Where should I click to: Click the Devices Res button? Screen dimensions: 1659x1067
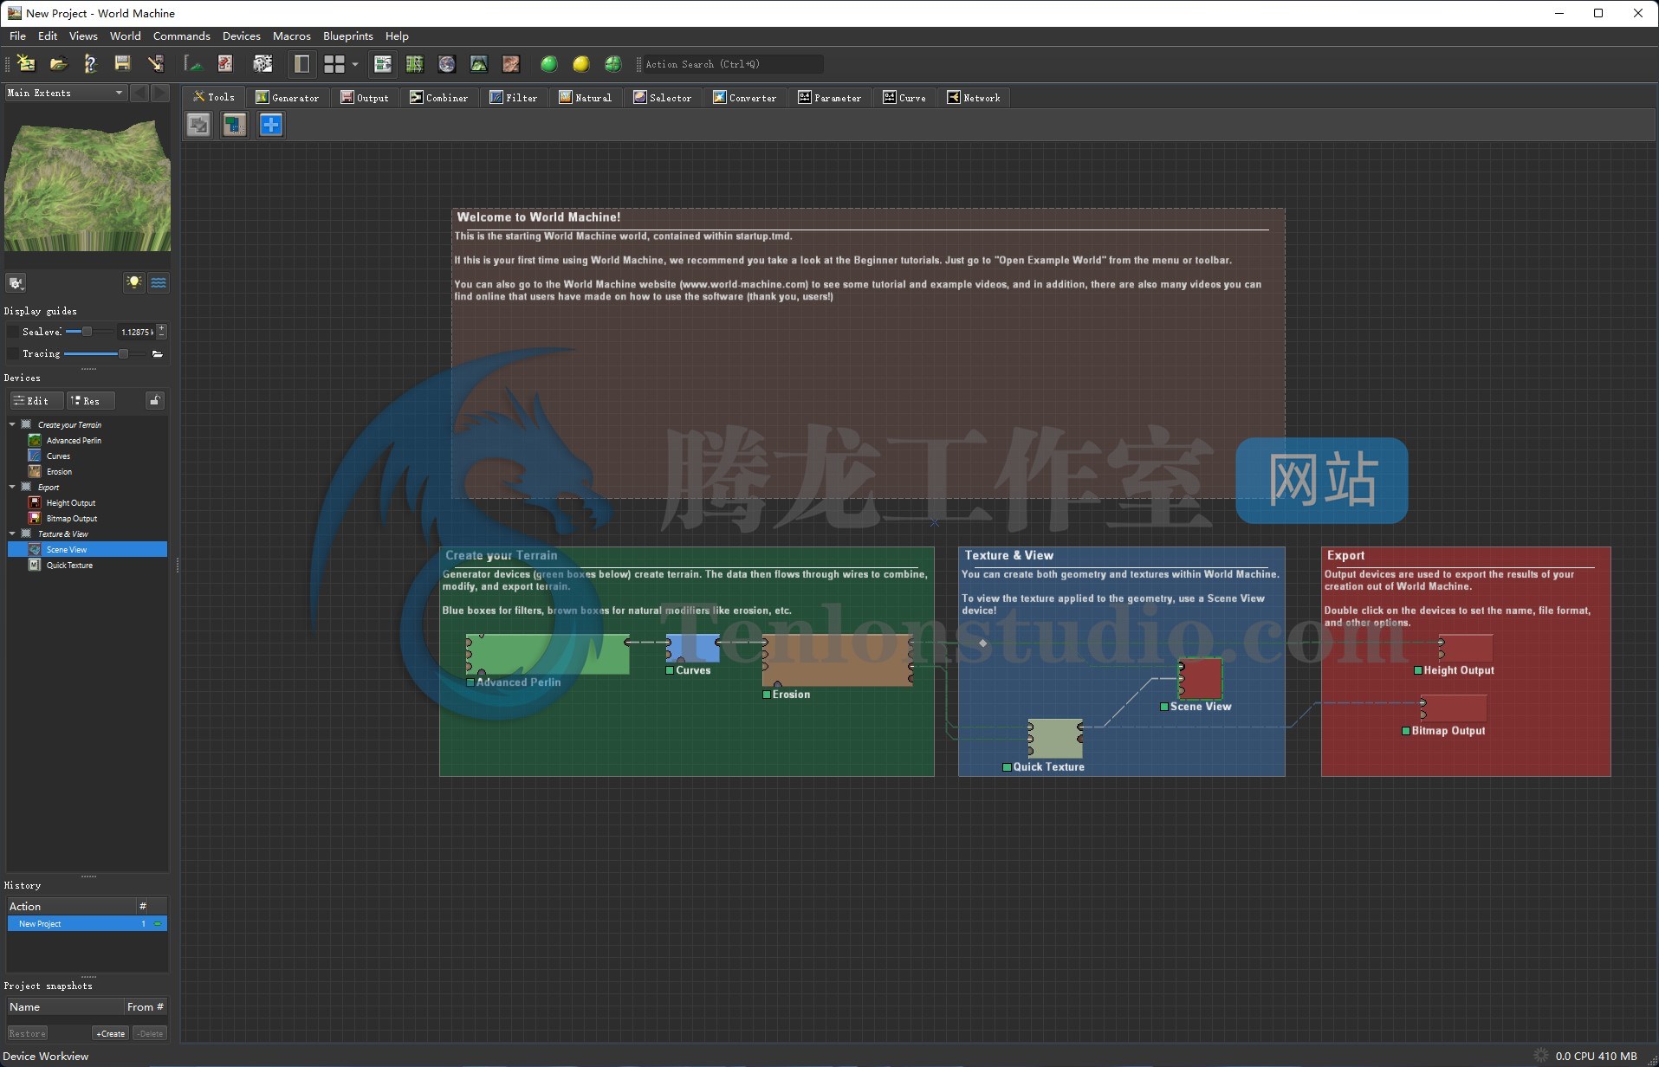click(91, 401)
